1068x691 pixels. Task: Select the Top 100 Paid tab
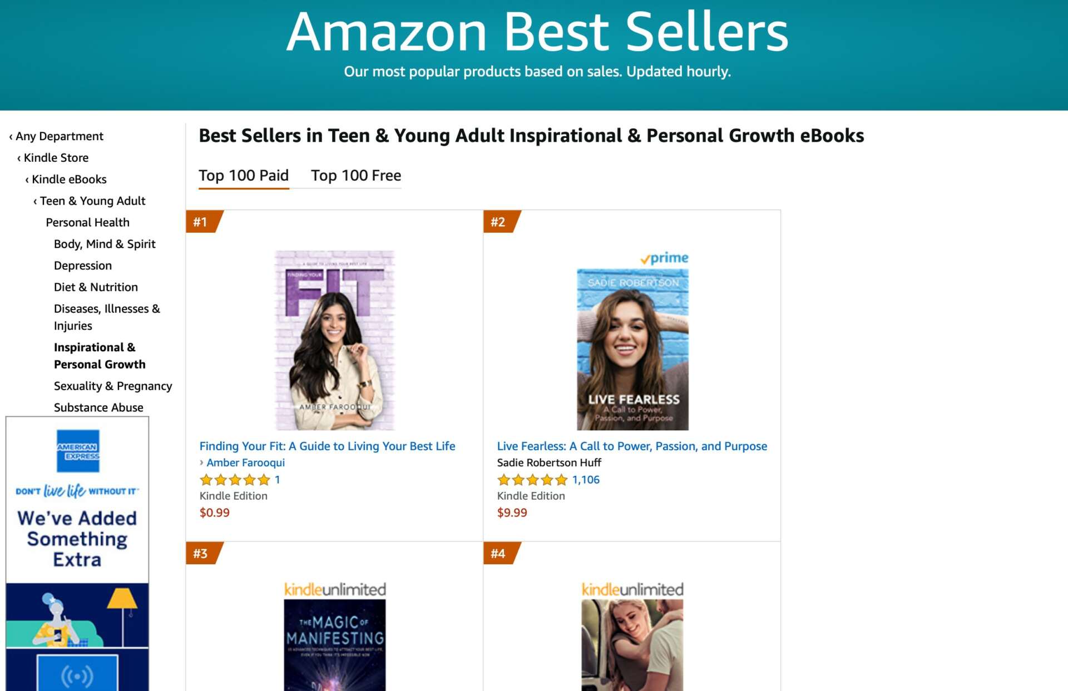coord(244,176)
